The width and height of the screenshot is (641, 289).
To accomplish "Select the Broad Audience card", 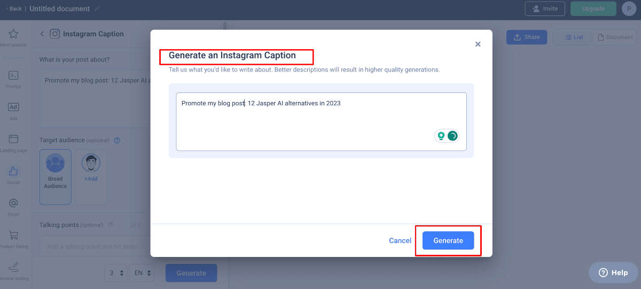I will click(56, 176).
